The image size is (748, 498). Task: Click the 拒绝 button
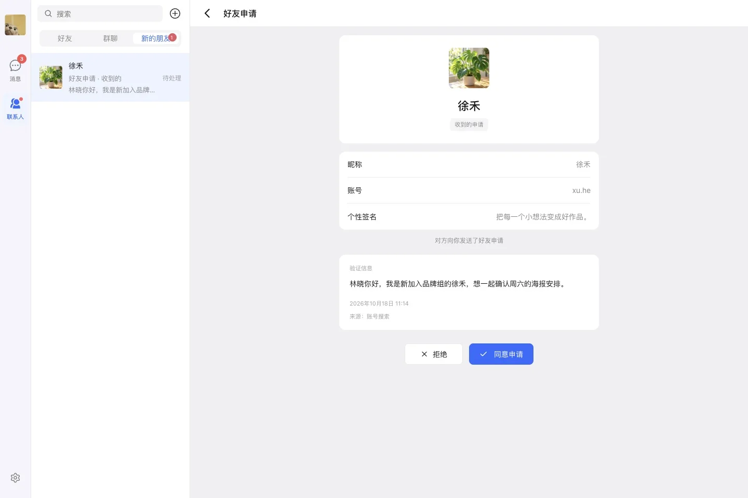(x=434, y=354)
